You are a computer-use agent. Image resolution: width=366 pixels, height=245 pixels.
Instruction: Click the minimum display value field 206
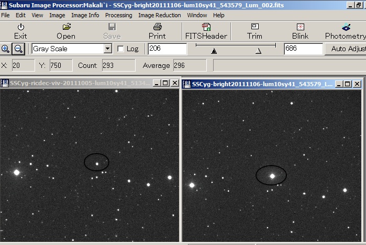(x=168, y=49)
